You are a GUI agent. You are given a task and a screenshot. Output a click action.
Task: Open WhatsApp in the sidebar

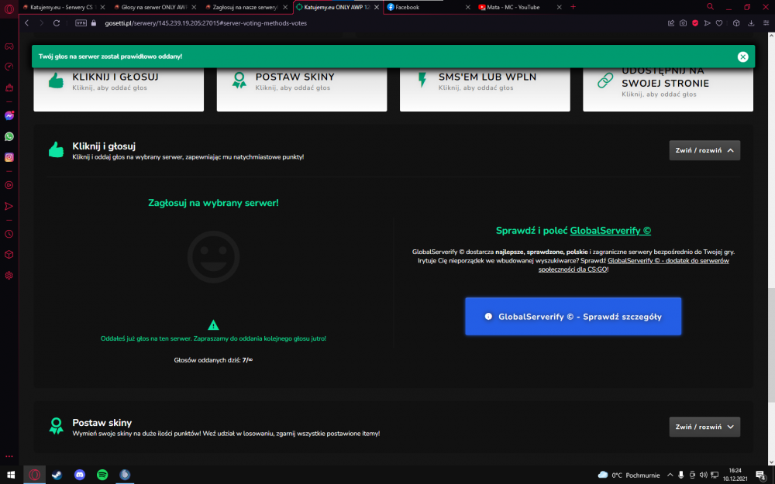coord(9,136)
